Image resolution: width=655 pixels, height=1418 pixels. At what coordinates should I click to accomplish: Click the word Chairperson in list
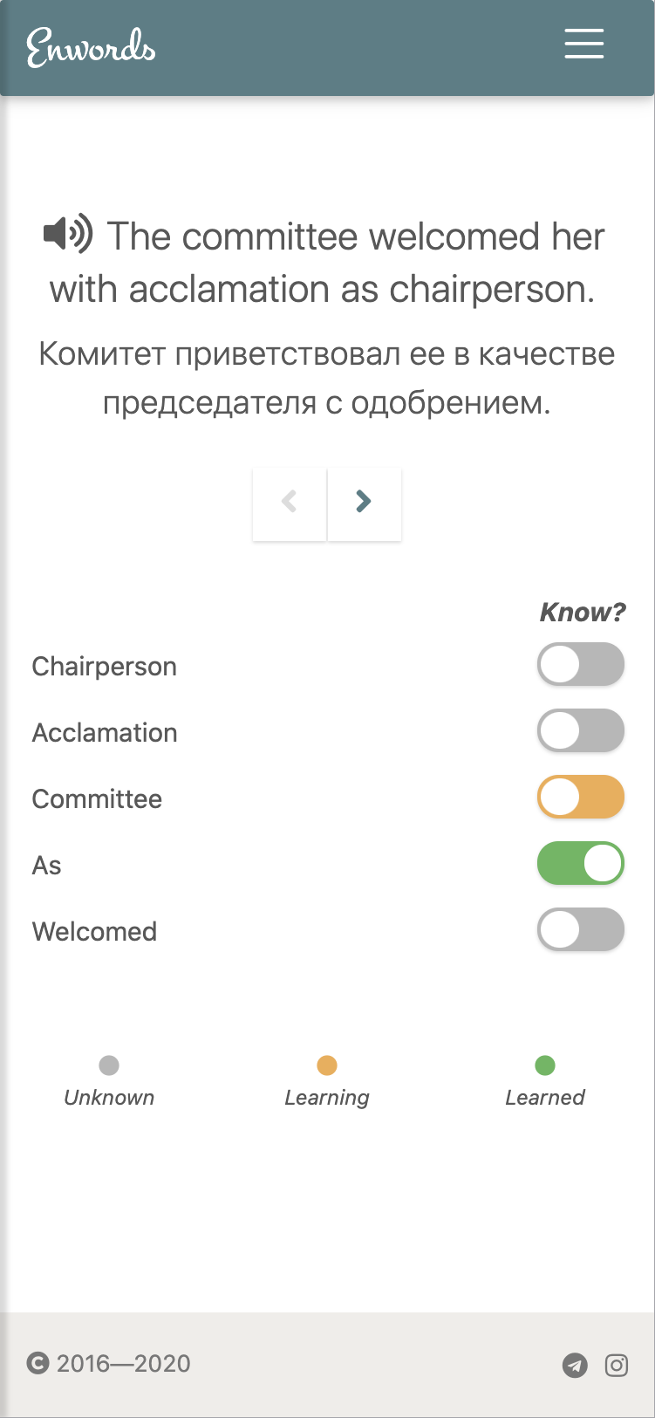coord(105,667)
